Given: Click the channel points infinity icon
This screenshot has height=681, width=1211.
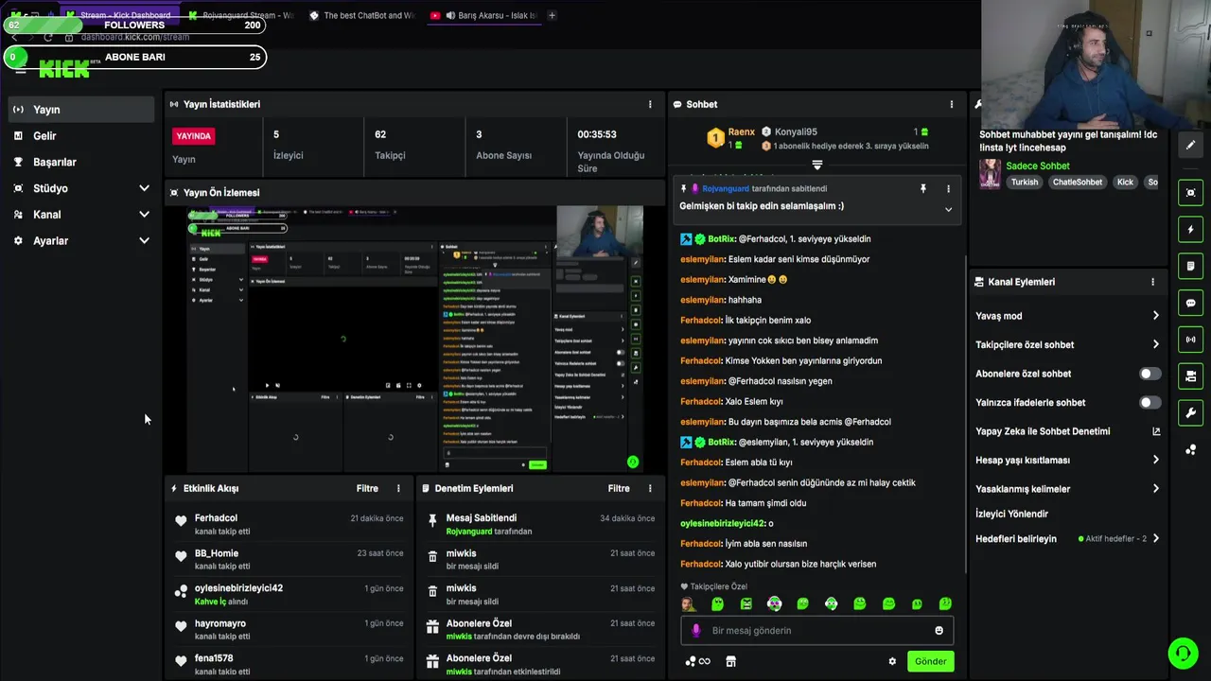Looking at the screenshot, I should pyautogui.click(x=698, y=661).
